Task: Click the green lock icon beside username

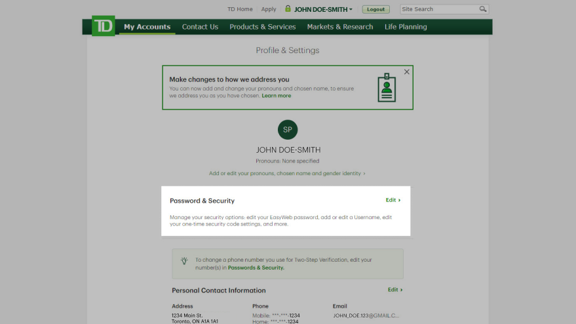Action: click(x=288, y=9)
